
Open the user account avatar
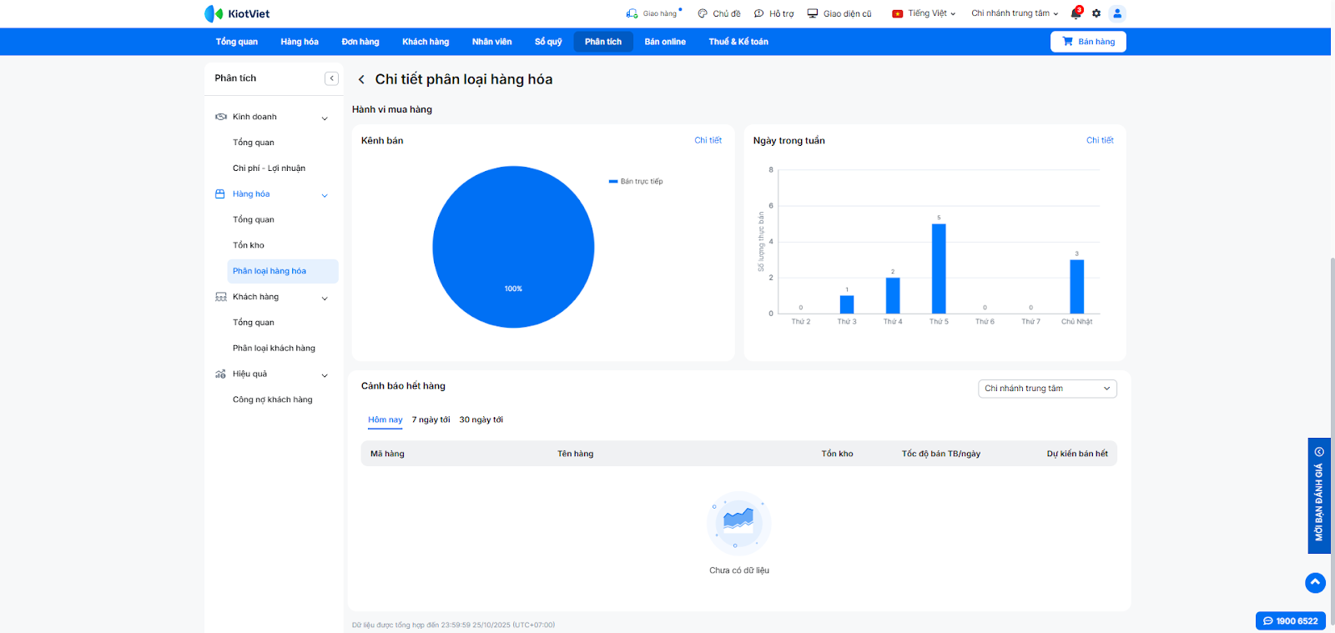[1117, 13]
